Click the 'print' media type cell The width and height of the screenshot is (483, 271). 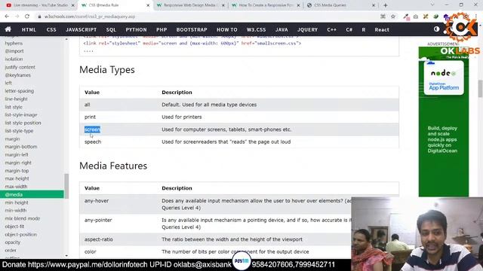90,117
